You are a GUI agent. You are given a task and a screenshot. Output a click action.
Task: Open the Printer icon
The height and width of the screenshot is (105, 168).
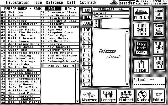click(141, 14)
